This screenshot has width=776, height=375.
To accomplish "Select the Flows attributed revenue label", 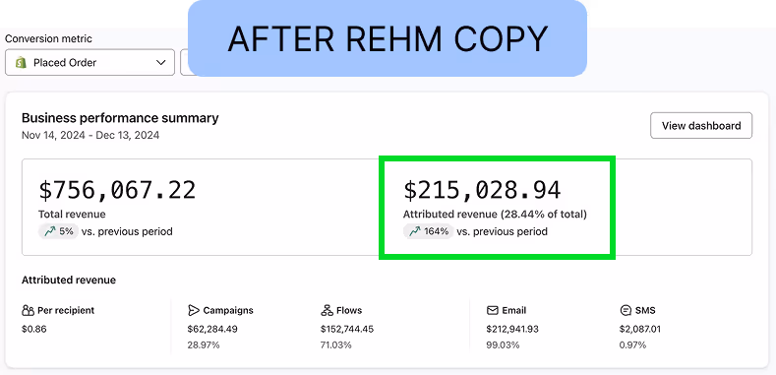I will pos(349,311).
